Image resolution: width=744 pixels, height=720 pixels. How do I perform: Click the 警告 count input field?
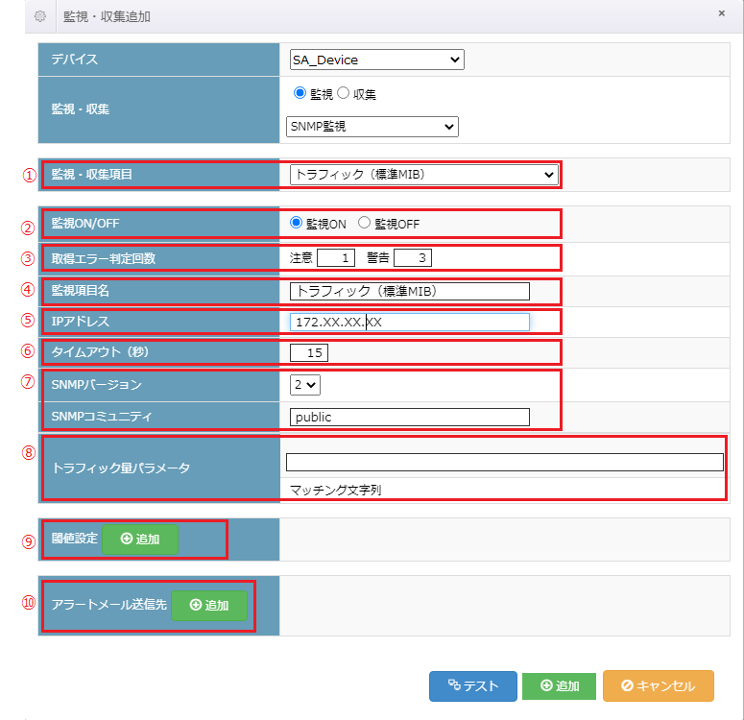pyautogui.click(x=413, y=257)
